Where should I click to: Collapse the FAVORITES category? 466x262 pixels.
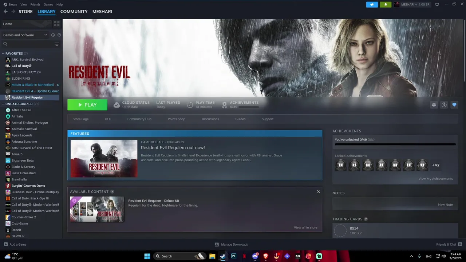(3, 53)
